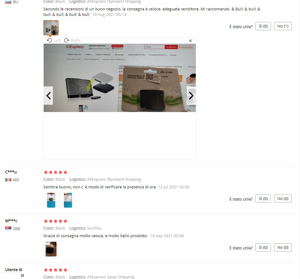Vote No (1) on RU reviewer's review
The image size is (300, 279).
click(x=283, y=26)
